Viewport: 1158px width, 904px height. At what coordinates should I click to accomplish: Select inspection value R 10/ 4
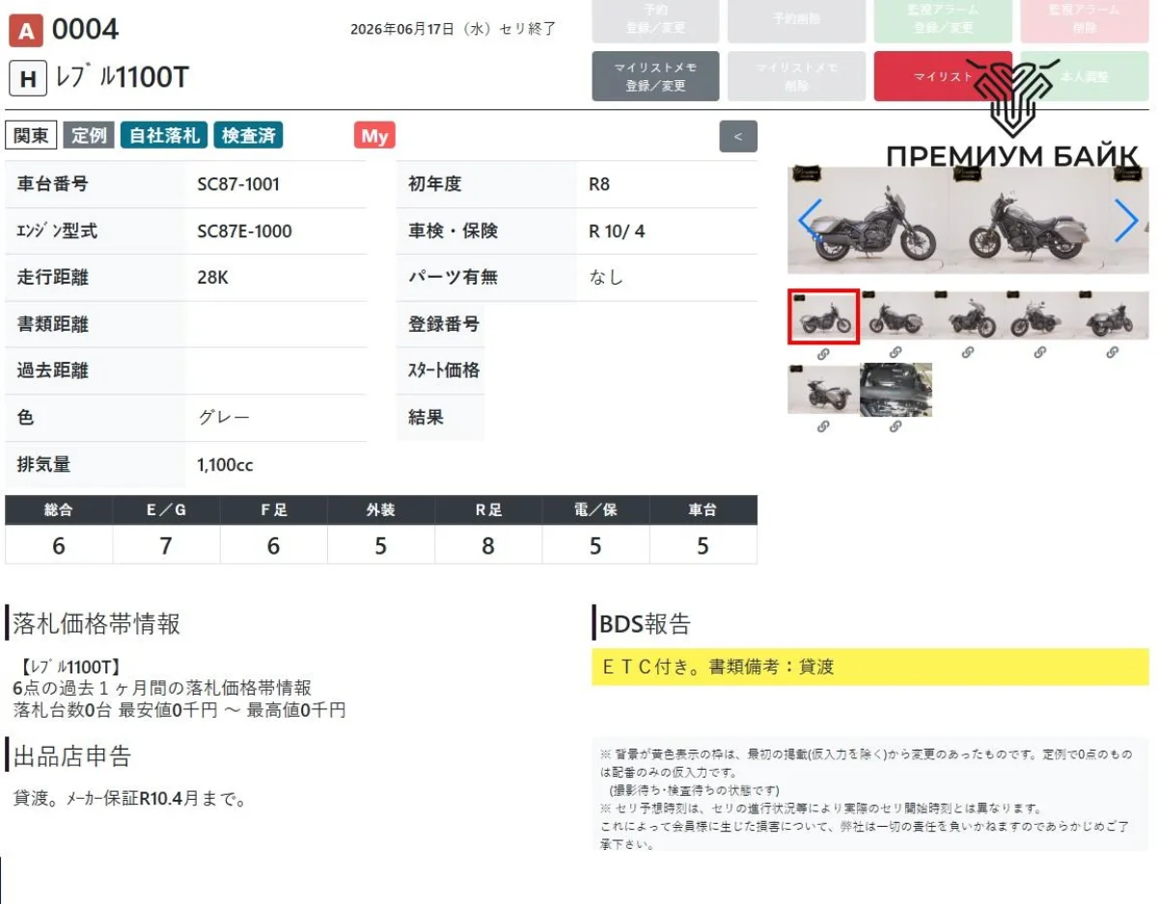[x=617, y=232]
